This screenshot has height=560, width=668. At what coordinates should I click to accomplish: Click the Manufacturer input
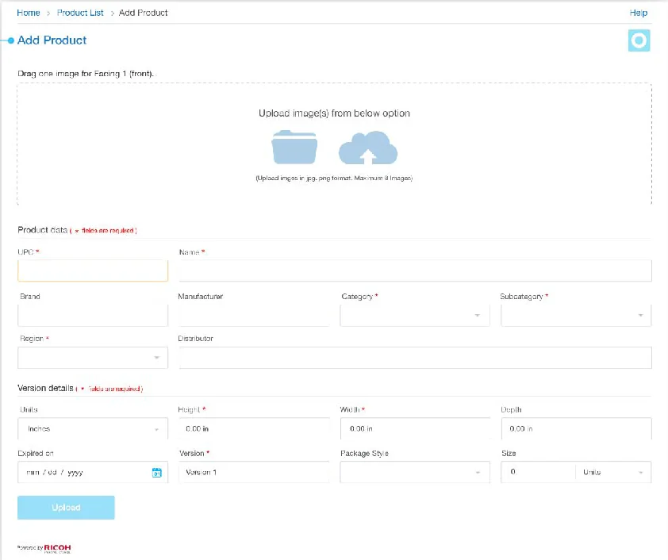pos(254,315)
